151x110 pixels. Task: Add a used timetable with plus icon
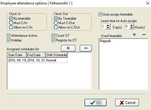pos(135,34)
